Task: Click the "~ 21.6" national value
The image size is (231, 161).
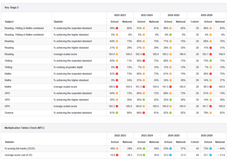Action: 221,155
